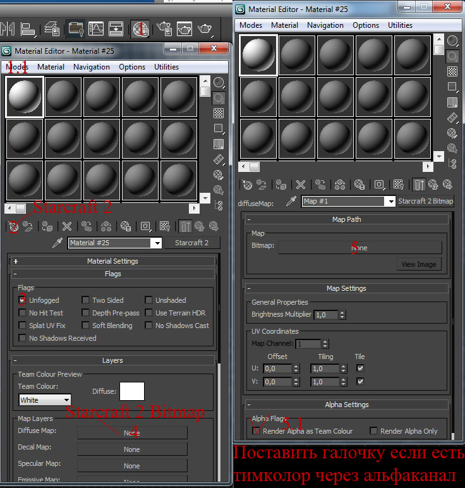Open Schematic View in main toolbar
This screenshot has width=465, height=488.
[x=116, y=29]
